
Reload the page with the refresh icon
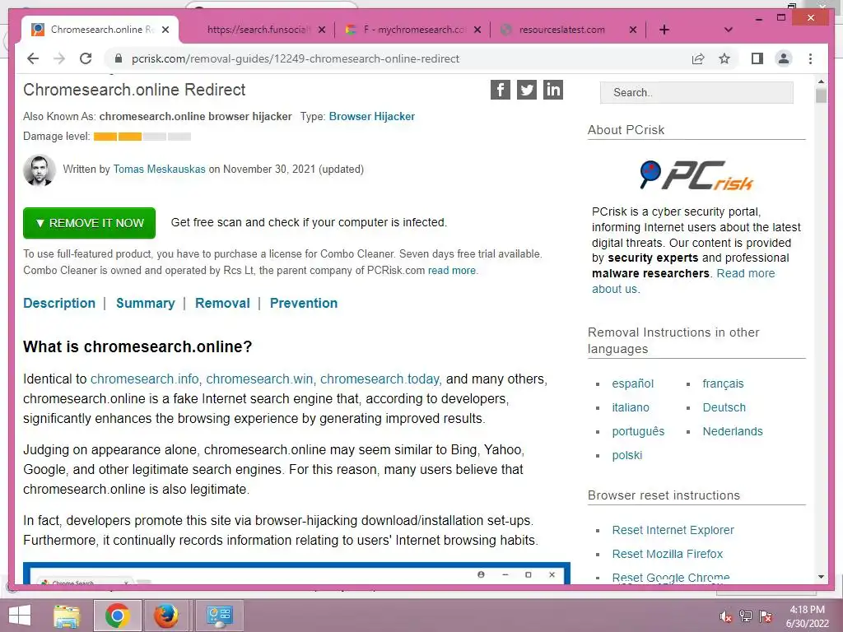tap(86, 58)
